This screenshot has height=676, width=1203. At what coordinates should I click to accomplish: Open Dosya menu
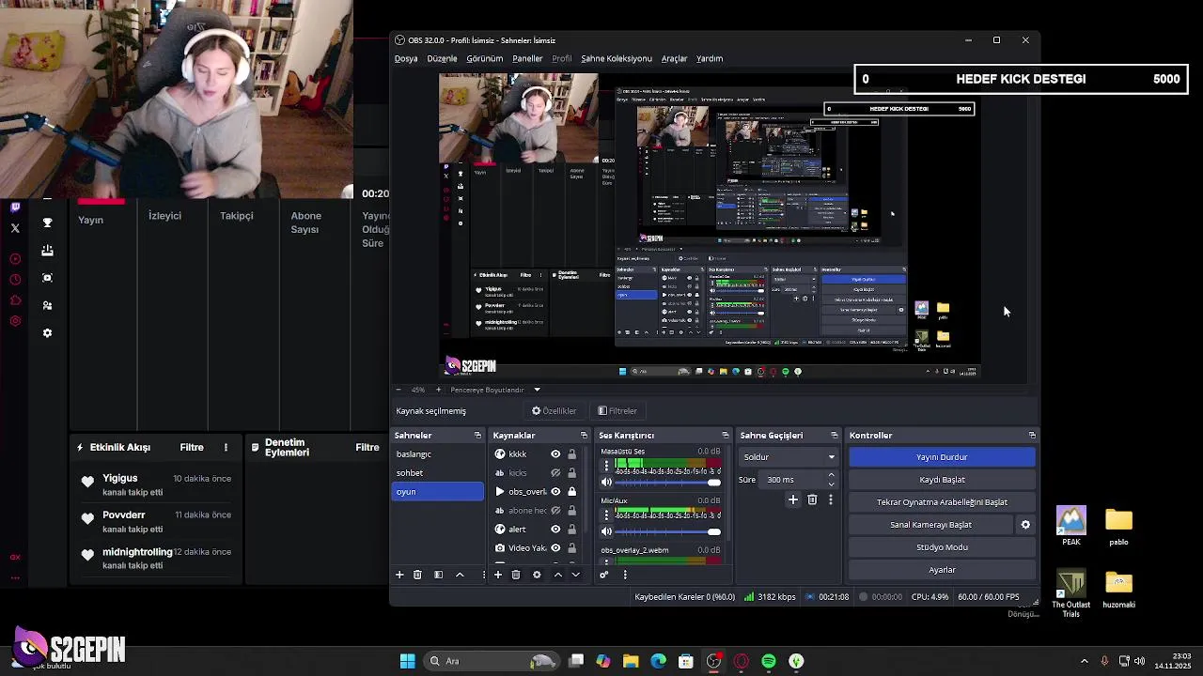tap(406, 58)
